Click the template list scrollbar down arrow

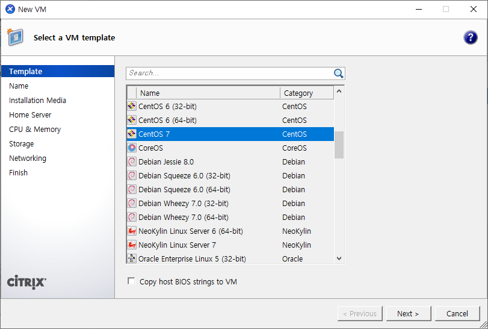click(339, 258)
